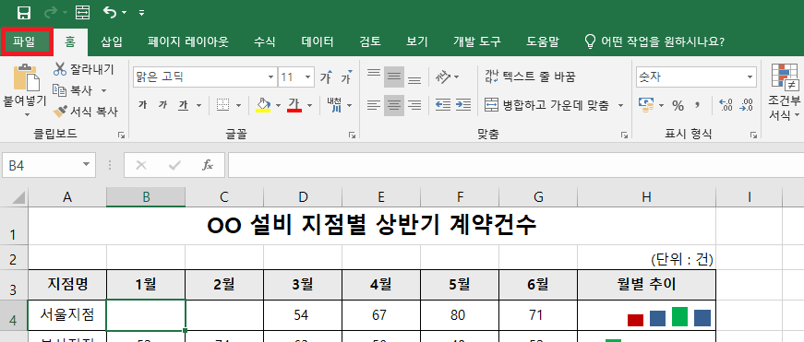This screenshot has width=804, height=342.
Task: Click 잘라내기 cut button
Action: tap(83, 69)
